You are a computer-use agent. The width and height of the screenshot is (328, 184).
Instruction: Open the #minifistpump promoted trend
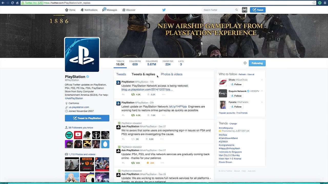(x=226, y=128)
